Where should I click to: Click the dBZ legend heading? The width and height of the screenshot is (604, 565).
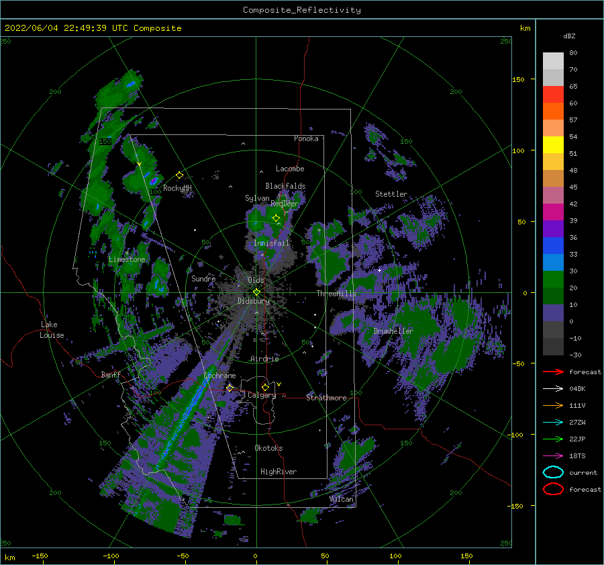[x=569, y=36]
